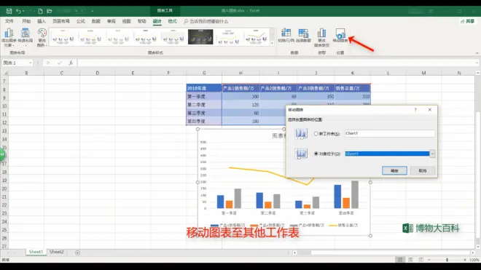
Task: Open the Quick Layout icon
Action: (26, 37)
